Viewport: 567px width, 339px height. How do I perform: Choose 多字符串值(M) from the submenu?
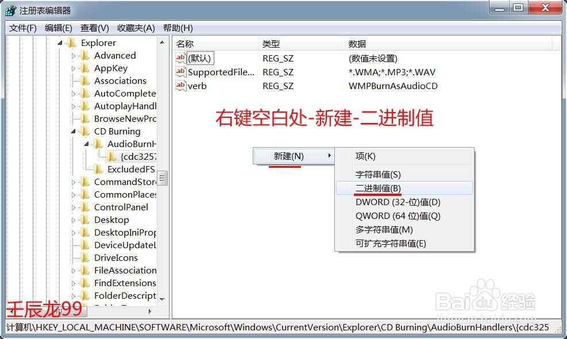tap(404, 229)
